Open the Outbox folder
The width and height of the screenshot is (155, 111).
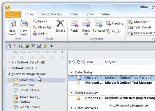25,102
